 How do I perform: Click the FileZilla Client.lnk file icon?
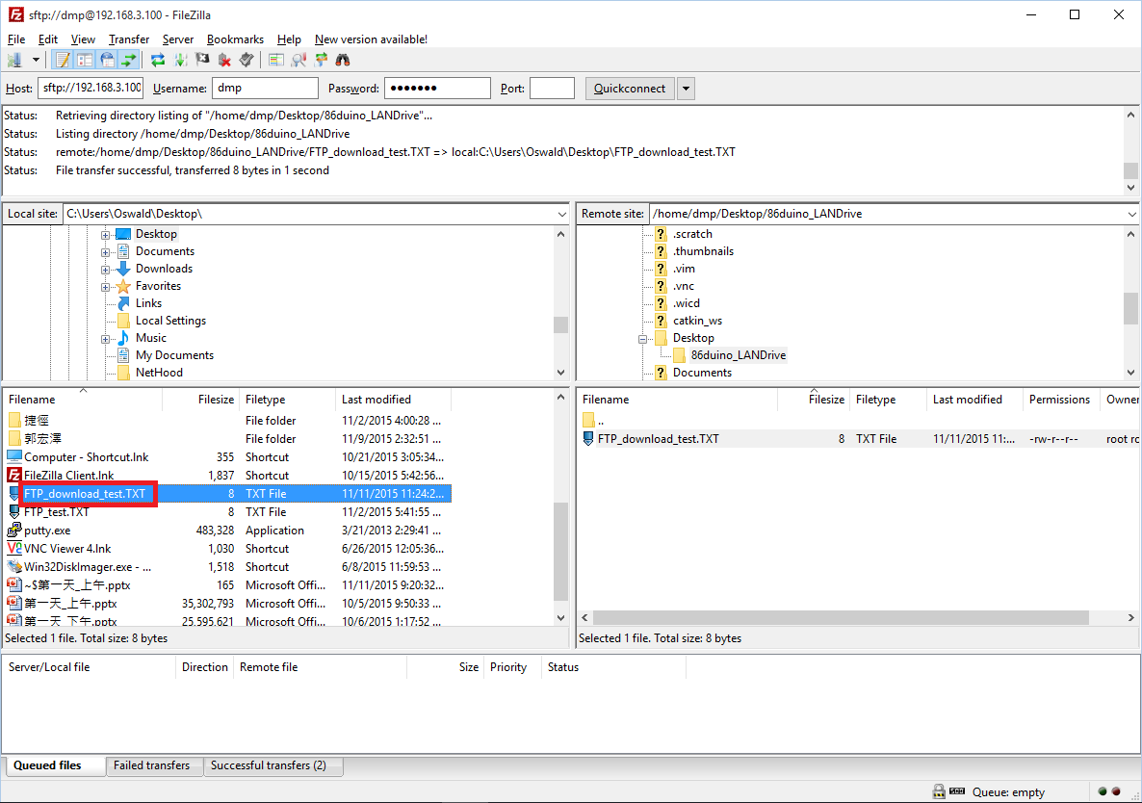coord(13,476)
